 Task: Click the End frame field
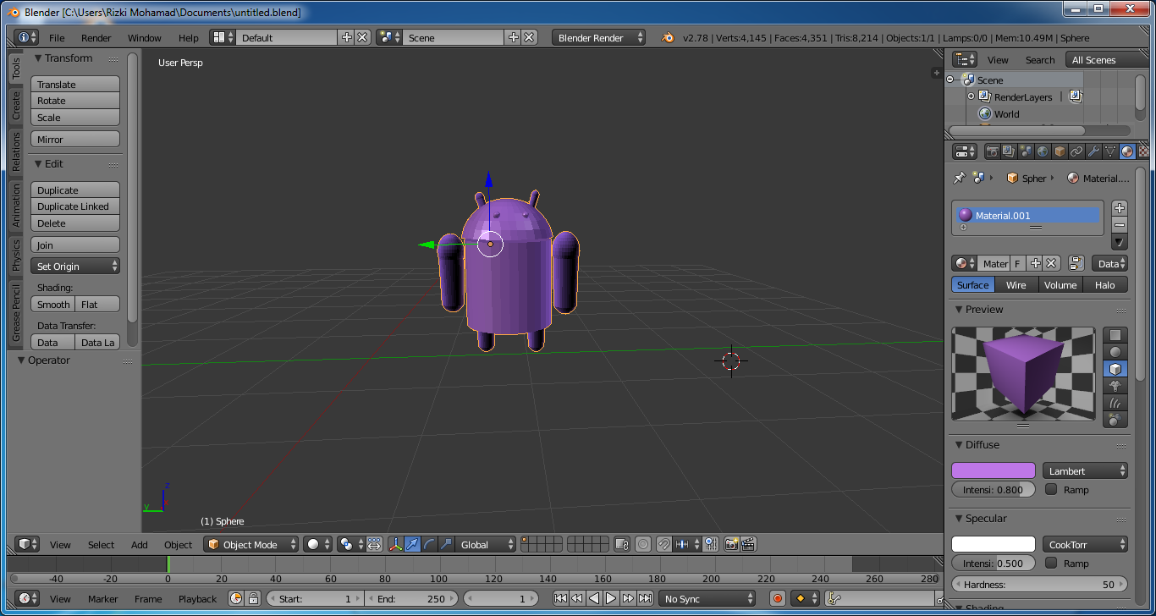coord(411,598)
